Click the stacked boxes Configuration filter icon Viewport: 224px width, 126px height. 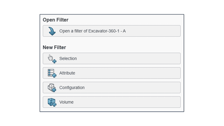[x=51, y=87]
